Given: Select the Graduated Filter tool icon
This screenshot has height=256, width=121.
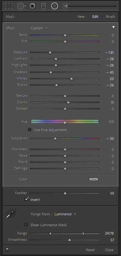Looking at the screenshot, I should (x=43, y=6).
